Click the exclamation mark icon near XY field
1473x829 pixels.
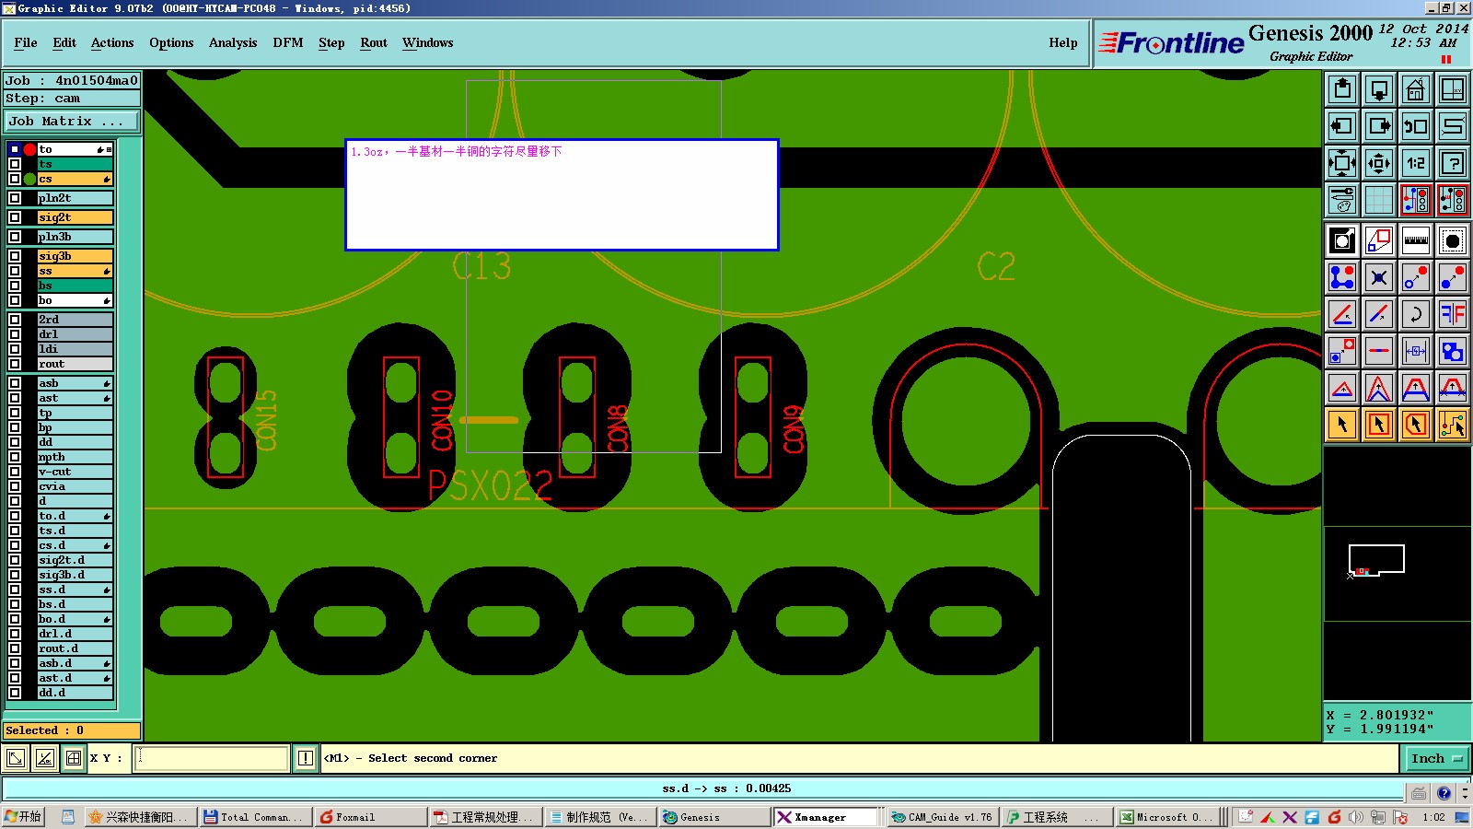(x=306, y=758)
